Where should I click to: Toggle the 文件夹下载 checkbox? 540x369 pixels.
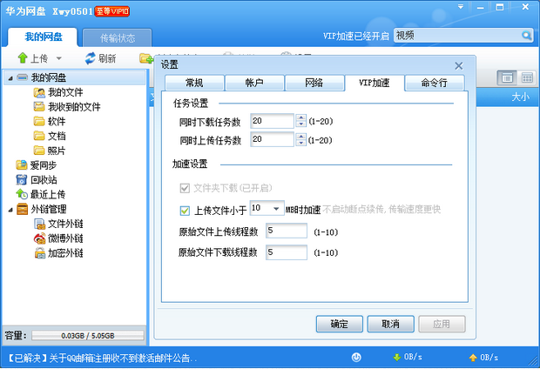click(x=185, y=188)
